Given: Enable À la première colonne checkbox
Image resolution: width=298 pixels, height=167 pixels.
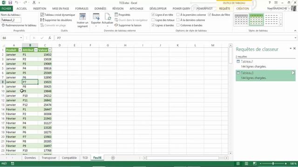Looking at the screenshot, I should (x=178, y=15).
